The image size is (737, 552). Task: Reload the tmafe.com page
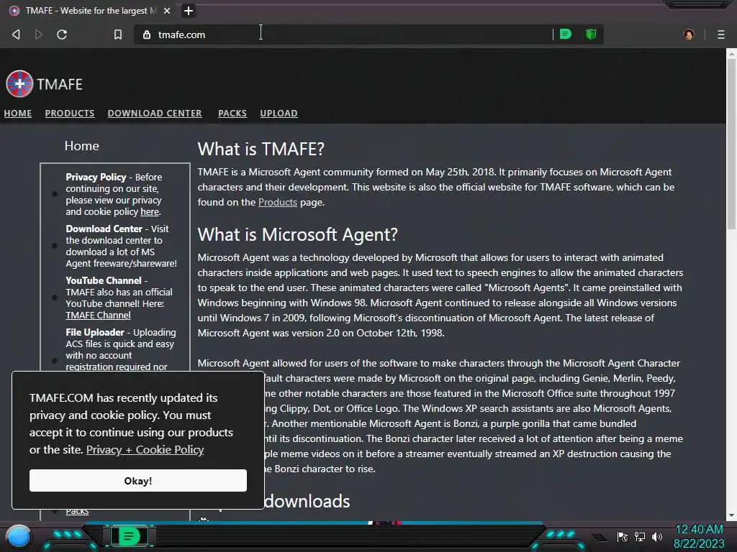click(x=62, y=34)
